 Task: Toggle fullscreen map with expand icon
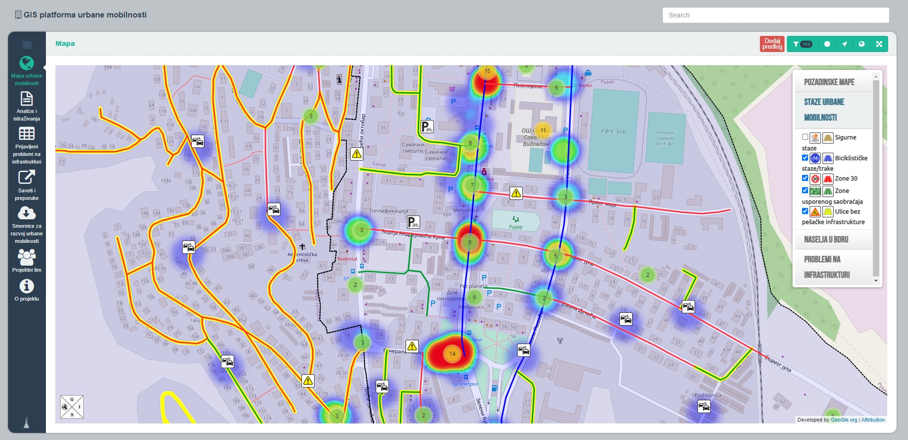[x=879, y=44]
